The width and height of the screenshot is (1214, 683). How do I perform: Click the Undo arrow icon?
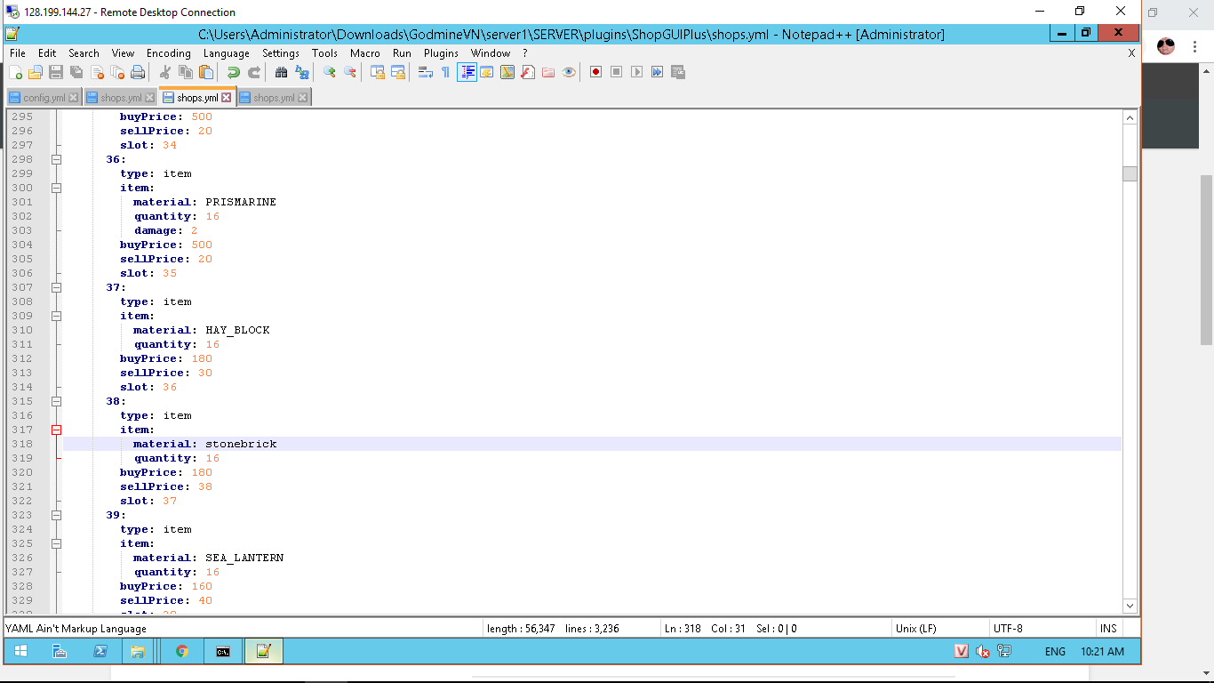point(233,72)
